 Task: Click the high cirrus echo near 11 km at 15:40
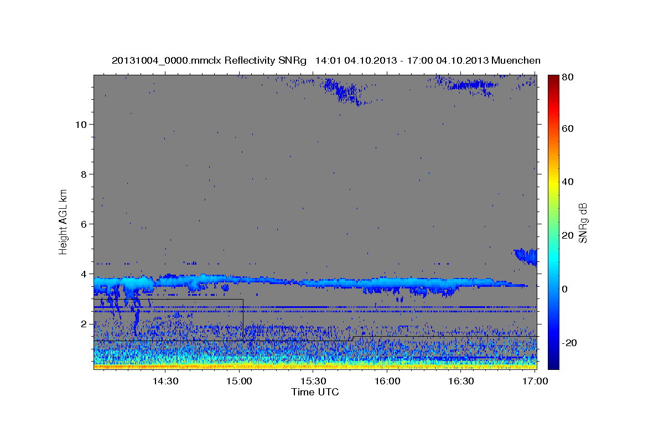(x=344, y=91)
